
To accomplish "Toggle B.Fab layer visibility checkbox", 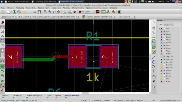I will click(x=164, y=82).
